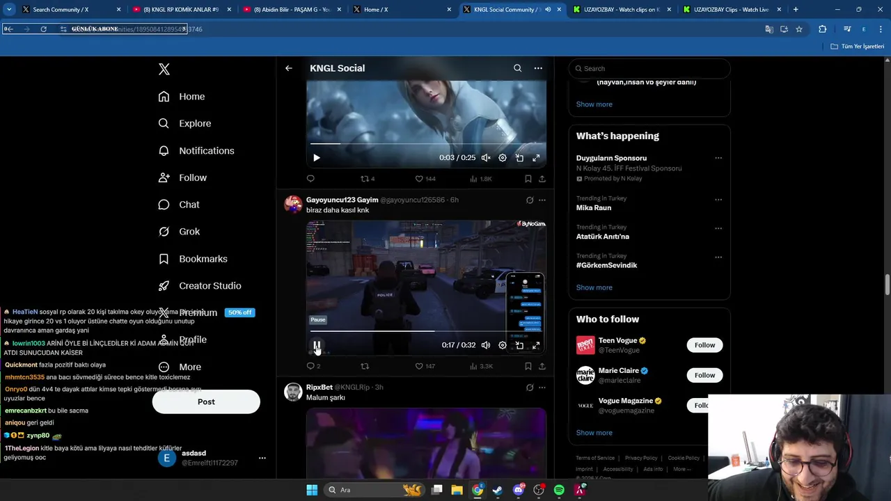The image size is (891, 501).
Task: Open Windows Start menu
Action: point(312,490)
